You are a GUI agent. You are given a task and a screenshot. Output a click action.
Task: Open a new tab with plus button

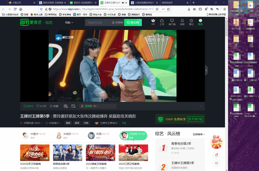tap(193, 3)
